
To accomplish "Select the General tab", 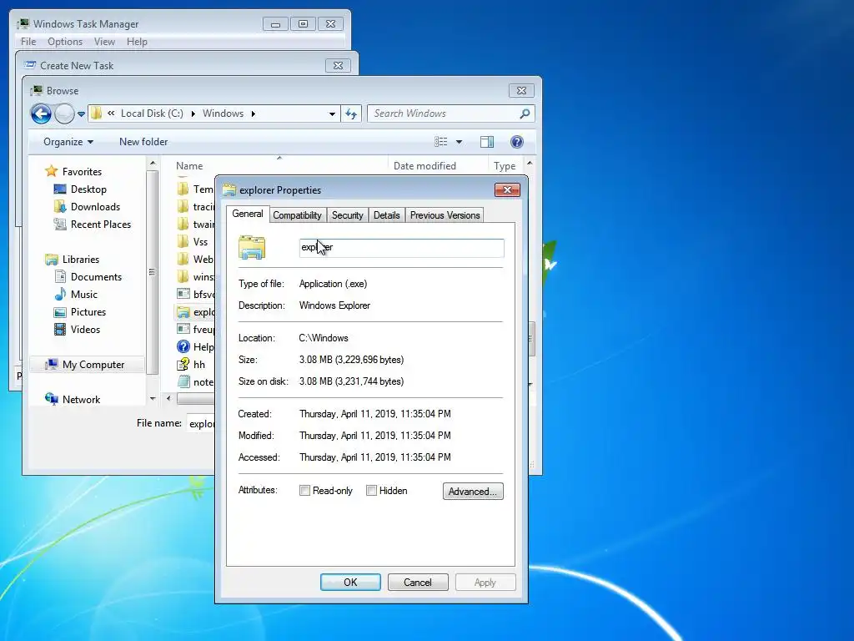I will pos(247,214).
